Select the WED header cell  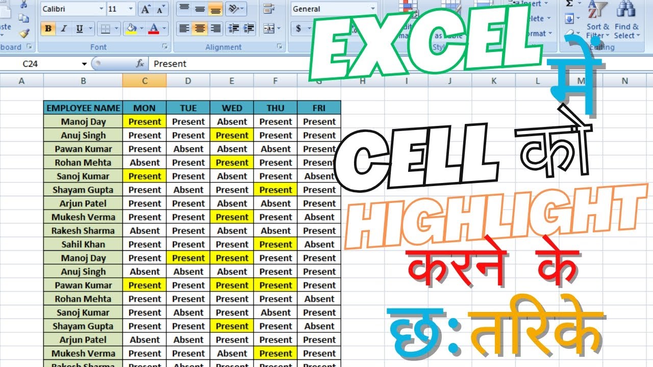(232, 108)
